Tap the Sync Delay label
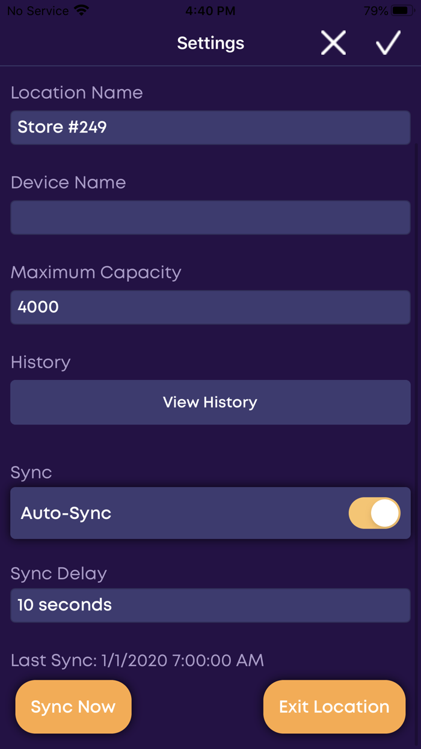Viewport: 421px width, 749px height. click(x=59, y=574)
